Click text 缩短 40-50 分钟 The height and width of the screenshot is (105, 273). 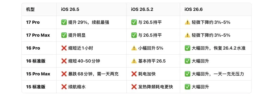click(84, 61)
